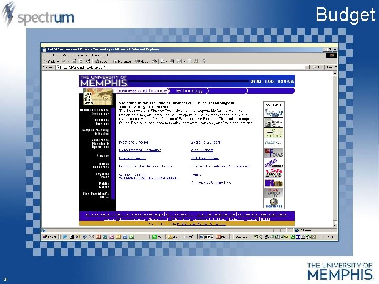Open the TigerMaps quick link

[x=274, y=203]
